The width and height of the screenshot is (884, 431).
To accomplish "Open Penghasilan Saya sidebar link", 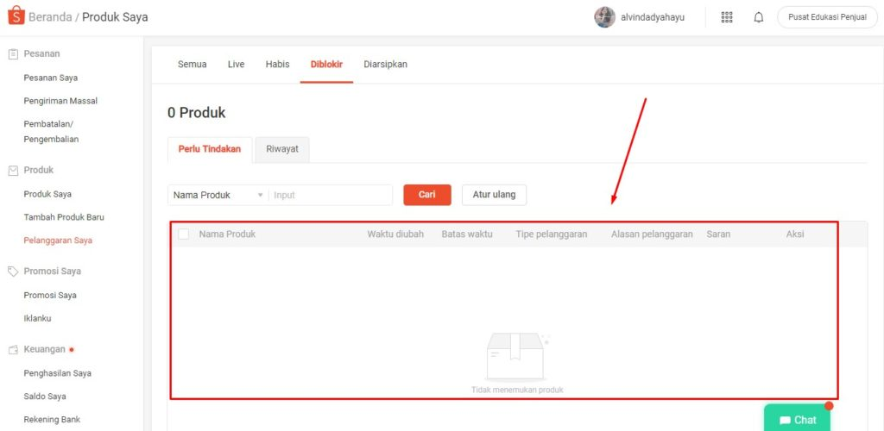I will pos(58,373).
